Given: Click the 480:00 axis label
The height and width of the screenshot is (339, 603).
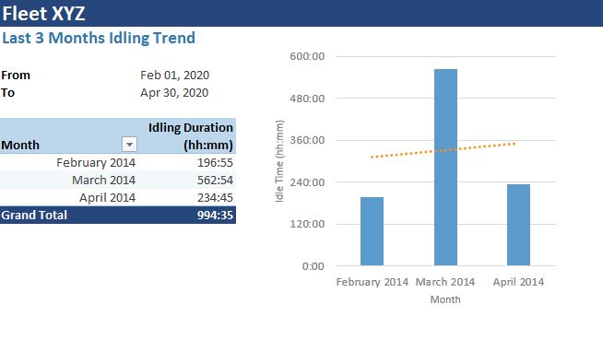Looking at the screenshot, I should (x=307, y=99).
